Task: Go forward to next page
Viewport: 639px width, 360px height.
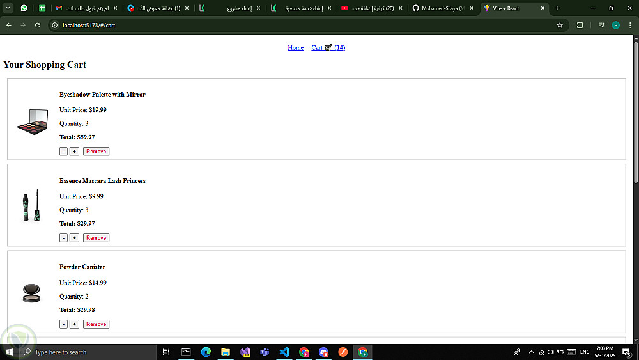Action: [x=23, y=26]
